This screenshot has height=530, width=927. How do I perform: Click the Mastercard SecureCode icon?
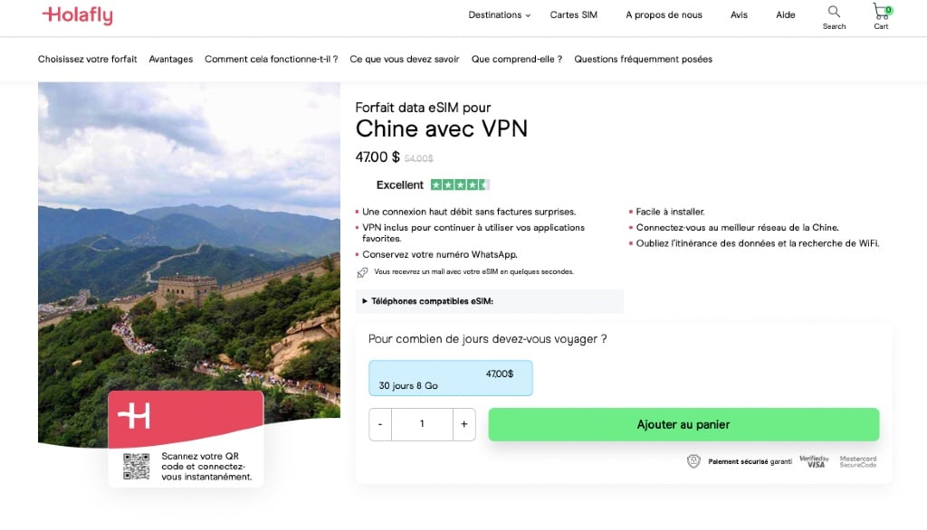pos(858,460)
